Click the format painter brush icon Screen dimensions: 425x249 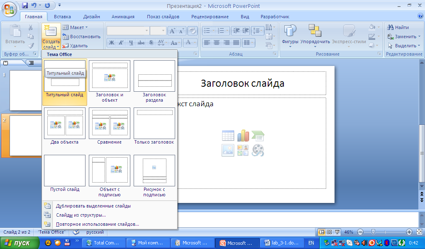(x=31, y=46)
